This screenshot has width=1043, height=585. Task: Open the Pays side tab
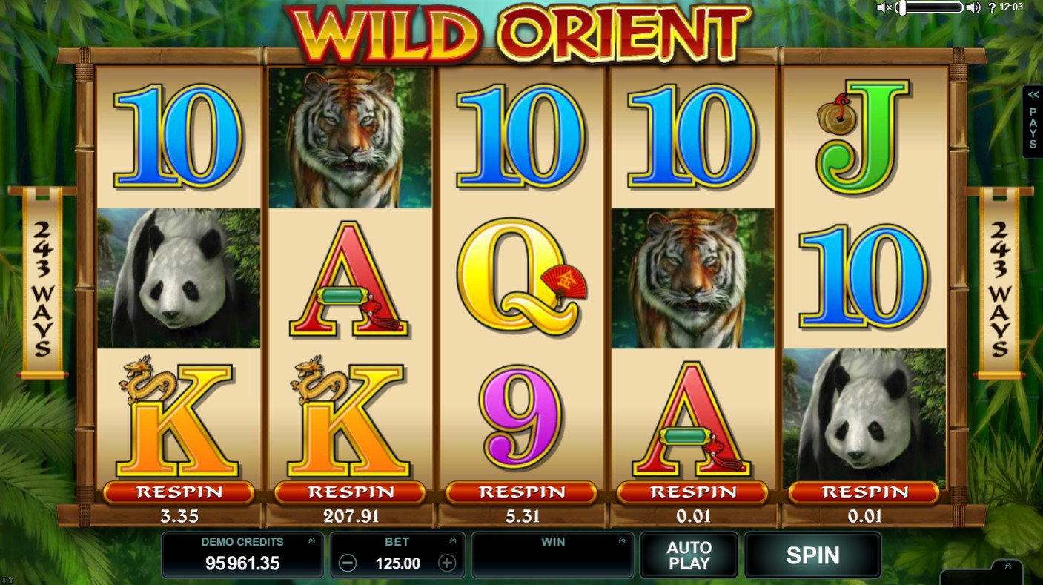[1033, 121]
